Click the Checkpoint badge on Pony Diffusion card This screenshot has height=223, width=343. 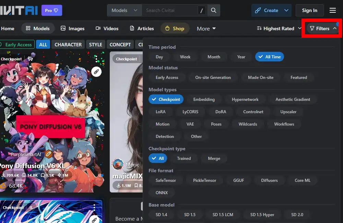tap(11, 59)
